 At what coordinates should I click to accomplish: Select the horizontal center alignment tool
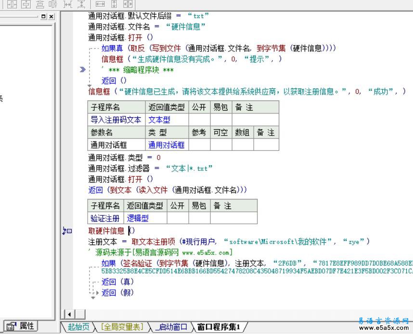[x=12, y=5]
